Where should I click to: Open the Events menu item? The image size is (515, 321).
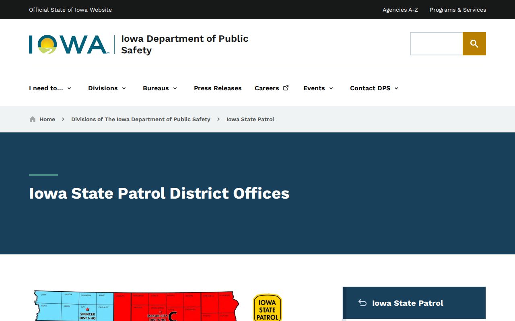click(314, 88)
